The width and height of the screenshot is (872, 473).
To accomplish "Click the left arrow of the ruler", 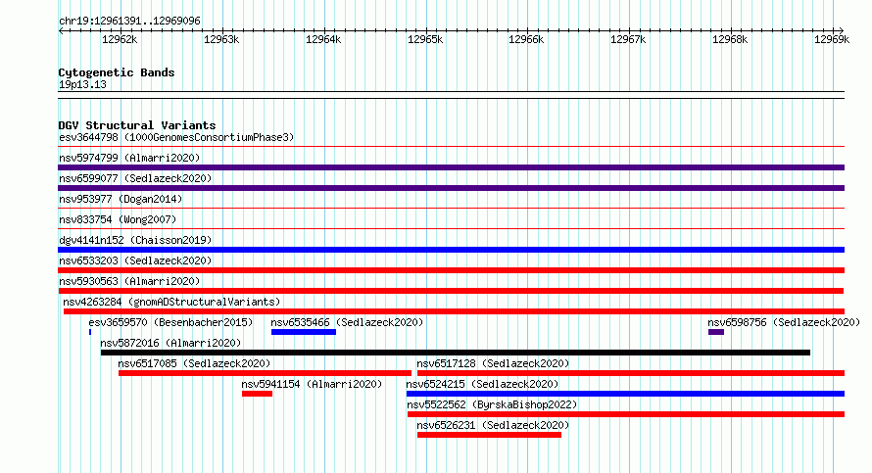I will click(61, 30).
